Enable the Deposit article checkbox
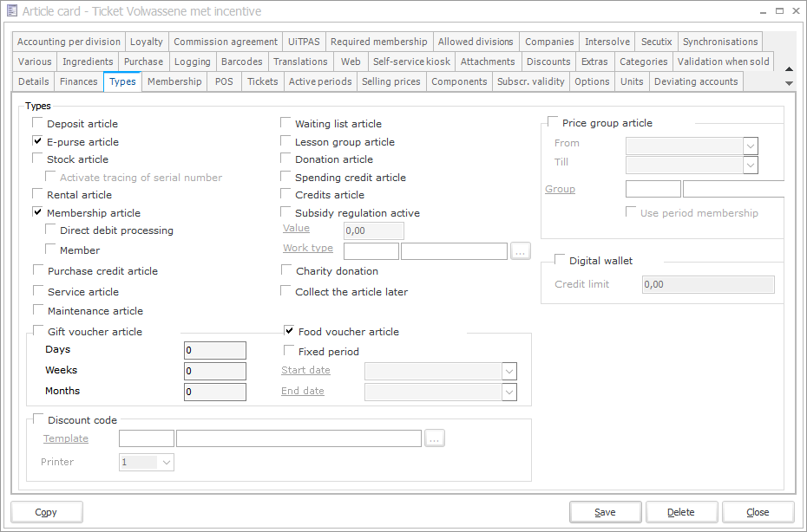The width and height of the screenshot is (807, 532). pyautogui.click(x=38, y=124)
